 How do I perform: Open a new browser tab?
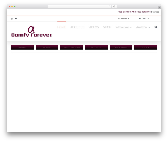[x=159, y=7]
